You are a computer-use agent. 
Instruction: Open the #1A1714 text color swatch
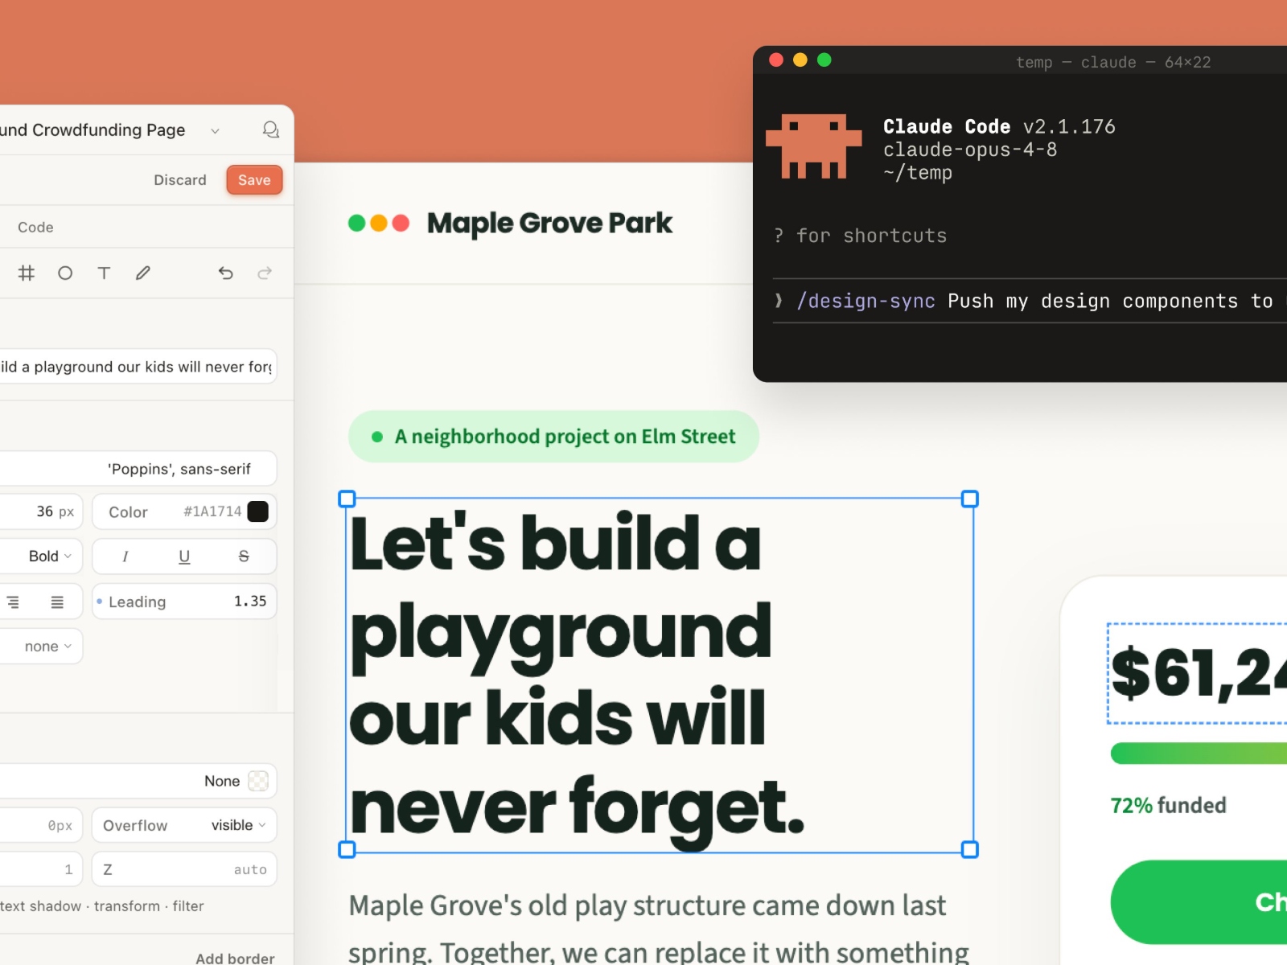258,511
